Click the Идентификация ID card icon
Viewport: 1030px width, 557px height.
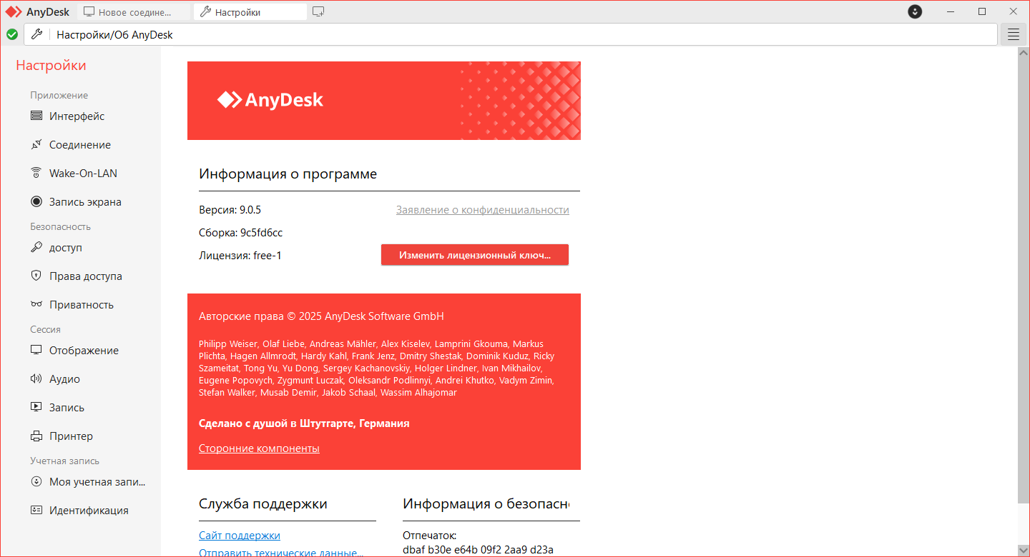click(x=36, y=511)
